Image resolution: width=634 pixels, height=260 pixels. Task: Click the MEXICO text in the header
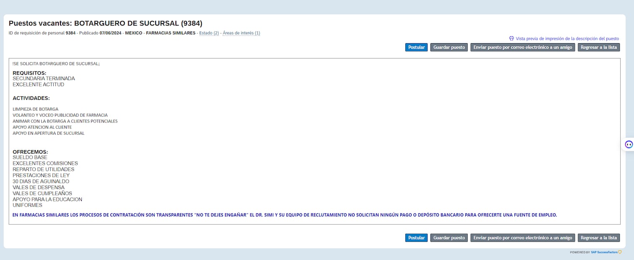pos(133,33)
